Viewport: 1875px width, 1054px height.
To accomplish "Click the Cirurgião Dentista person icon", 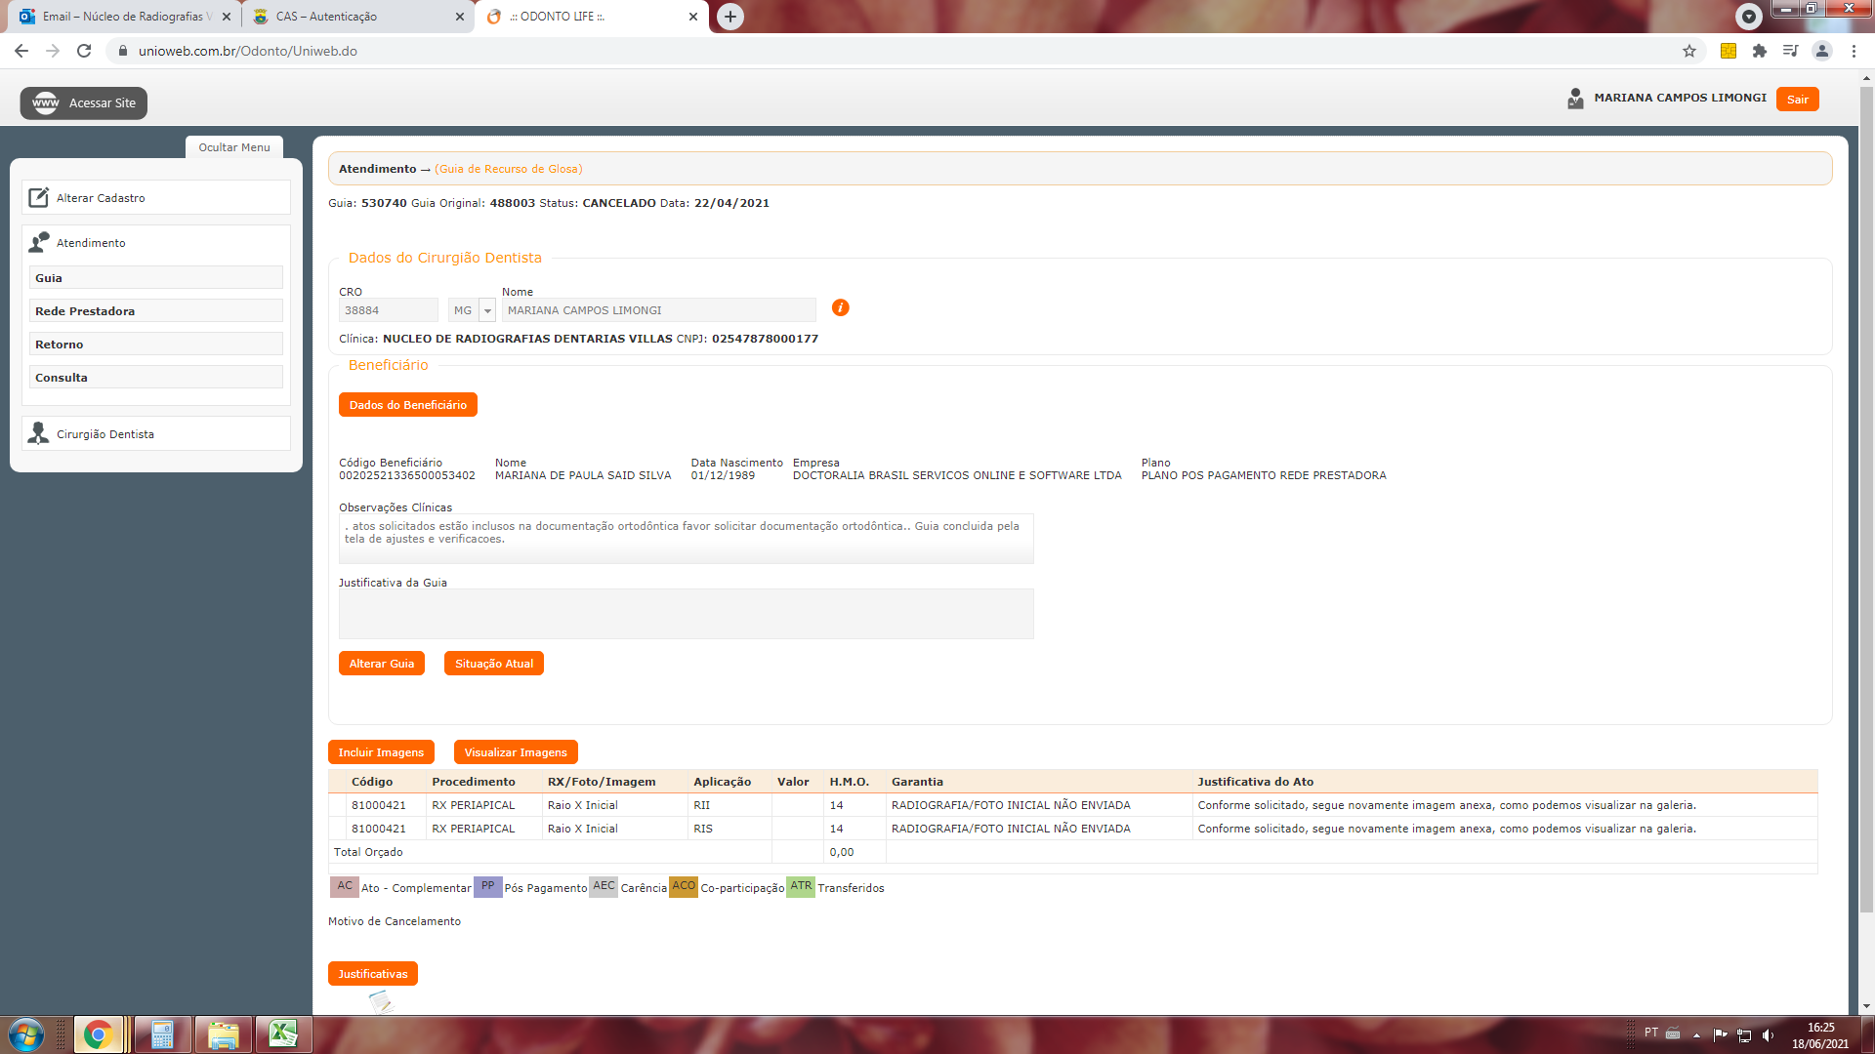I will point(38,434).
